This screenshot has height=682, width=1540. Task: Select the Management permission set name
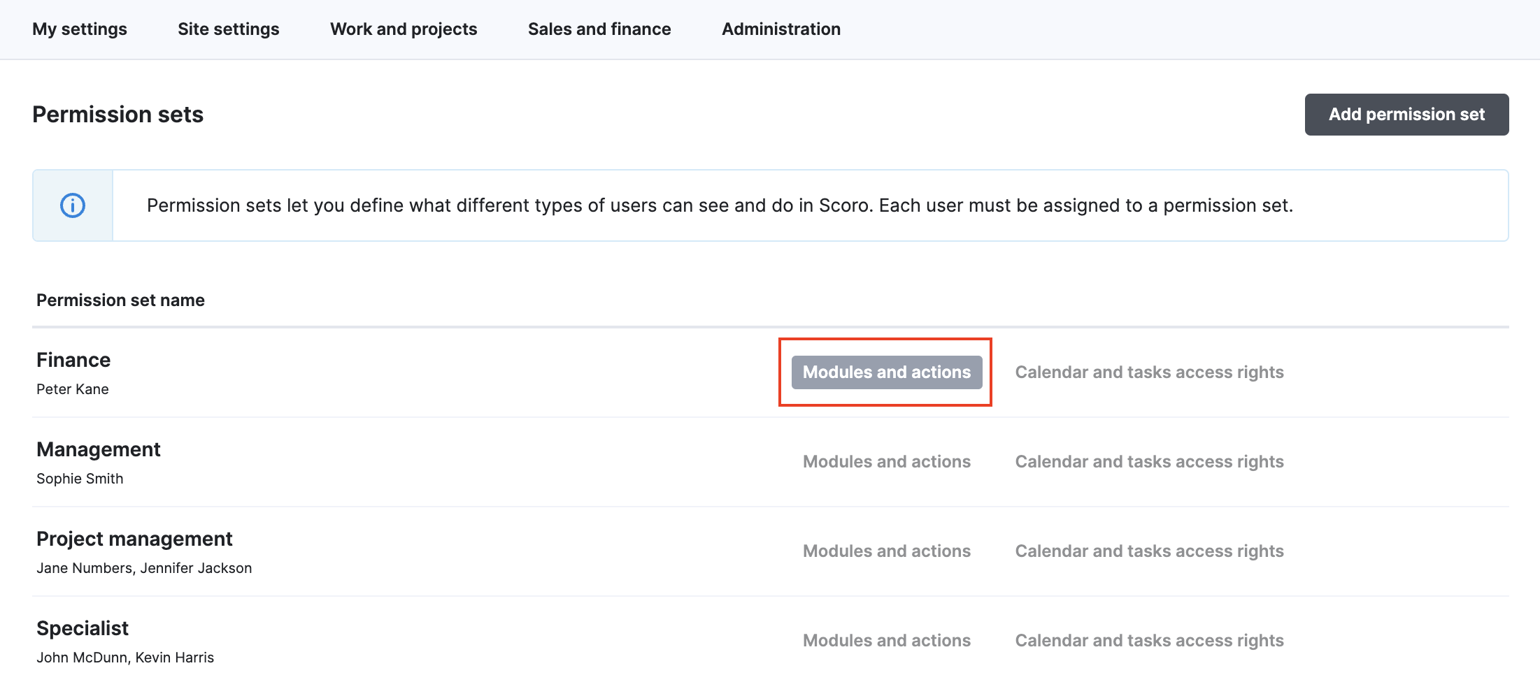[x=99, y=449]
